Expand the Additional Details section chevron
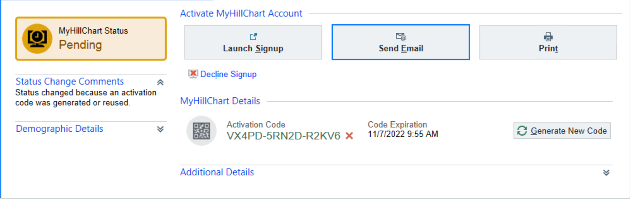 (x=606, y=173)
